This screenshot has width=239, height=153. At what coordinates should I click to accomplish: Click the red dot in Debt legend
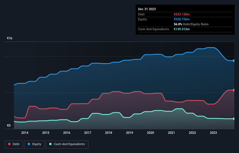click(x=9, y=144)
